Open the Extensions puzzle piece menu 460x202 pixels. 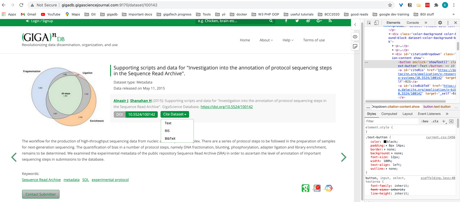436,5
